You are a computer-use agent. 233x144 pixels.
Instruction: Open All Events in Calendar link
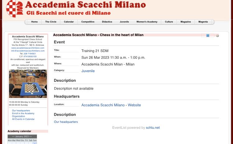(23, 119)
